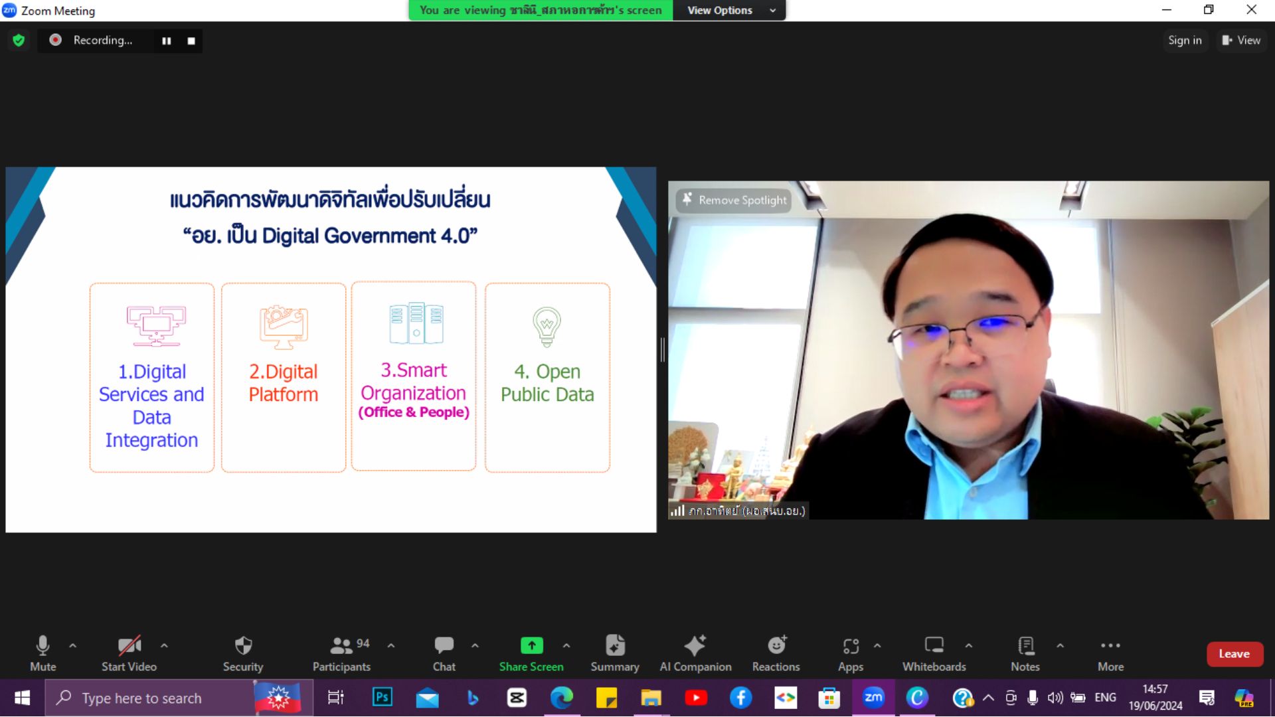Open Reactions emoji menu
Screen dimensions: 1275x717
[776, 646]
